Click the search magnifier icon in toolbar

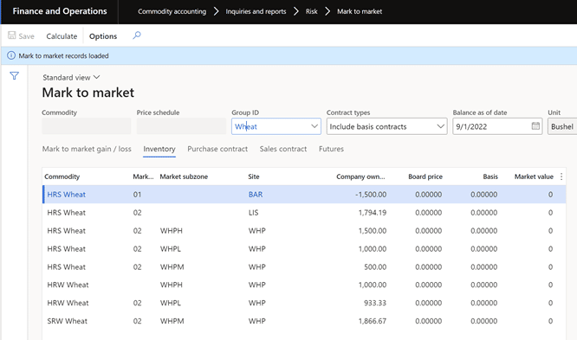[137, 35]
